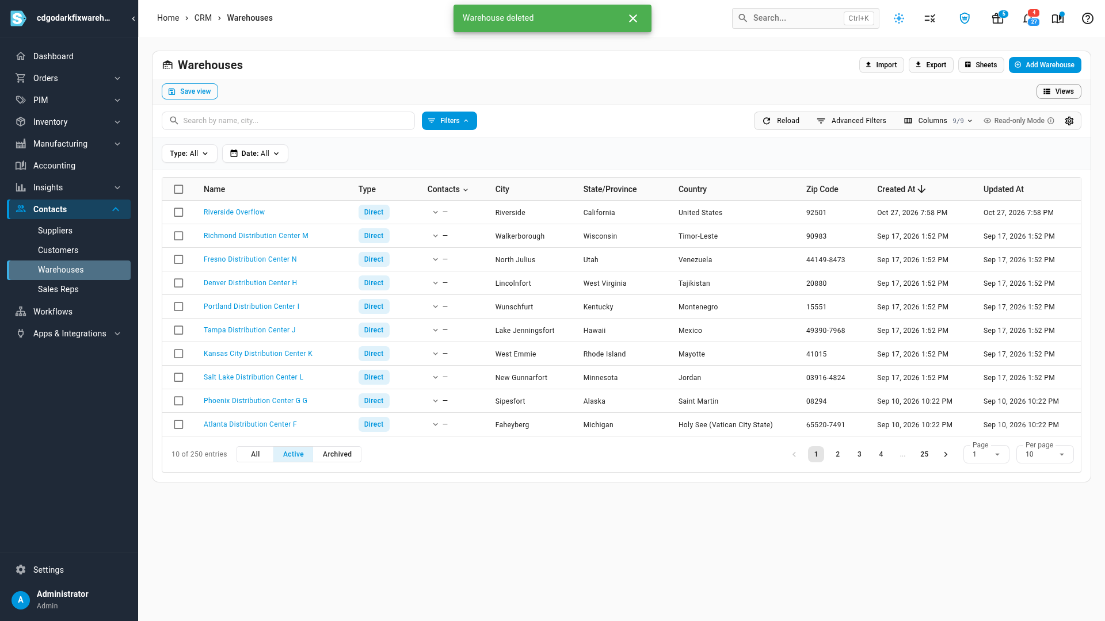Image resolution: width=1105 pixels, height=621 pixels.
Task: Switch to the Archived entries tab
Action: click(337, 454)
